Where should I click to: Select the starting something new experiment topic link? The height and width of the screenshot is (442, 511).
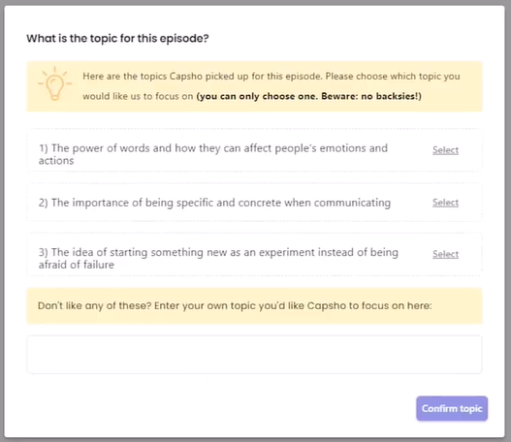[445, 254]
